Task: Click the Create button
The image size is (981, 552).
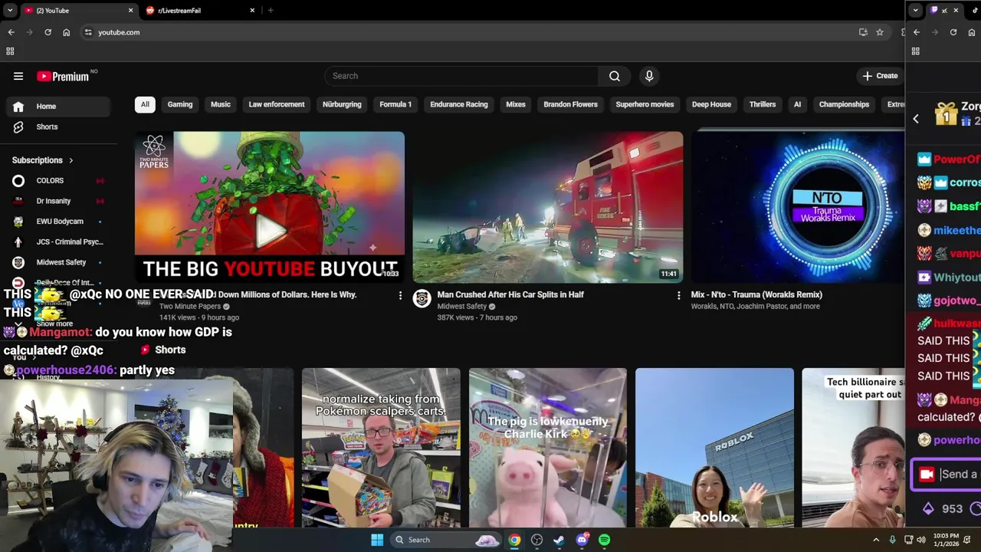Action: pyautogui.click(x=880, y=76)
